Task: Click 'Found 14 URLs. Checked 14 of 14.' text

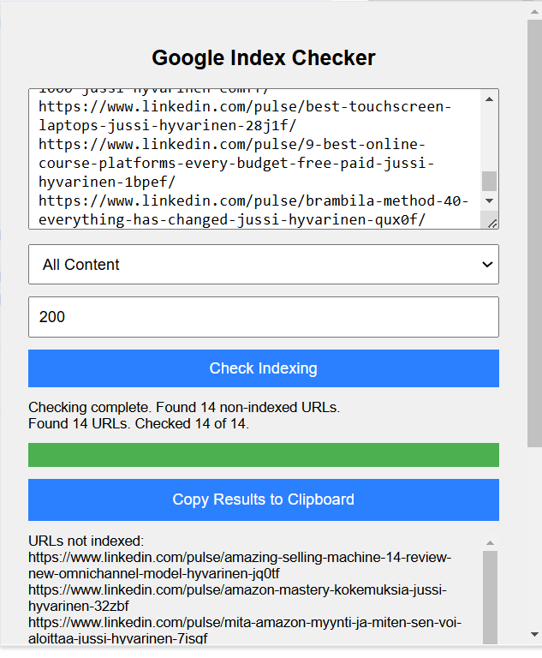Action: (x=139, y=424)
